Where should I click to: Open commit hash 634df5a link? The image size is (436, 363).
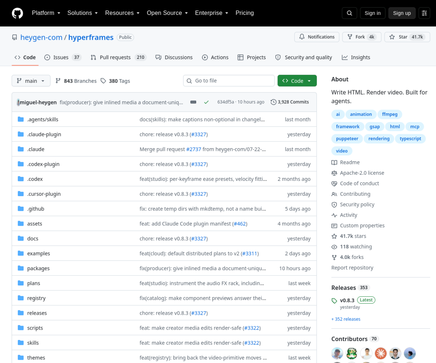[x=225, y=102]
